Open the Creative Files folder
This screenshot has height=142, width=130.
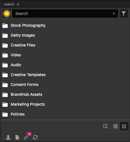(x=23, y=45)
